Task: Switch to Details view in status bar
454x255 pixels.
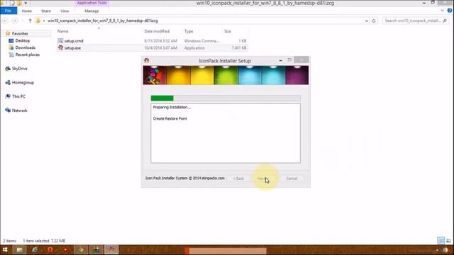Action: point(441,241)
